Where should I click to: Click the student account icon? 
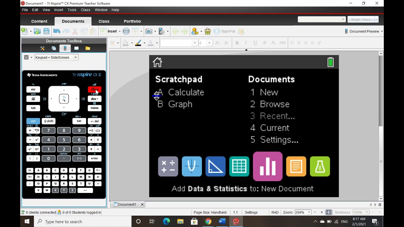[195, 31]
